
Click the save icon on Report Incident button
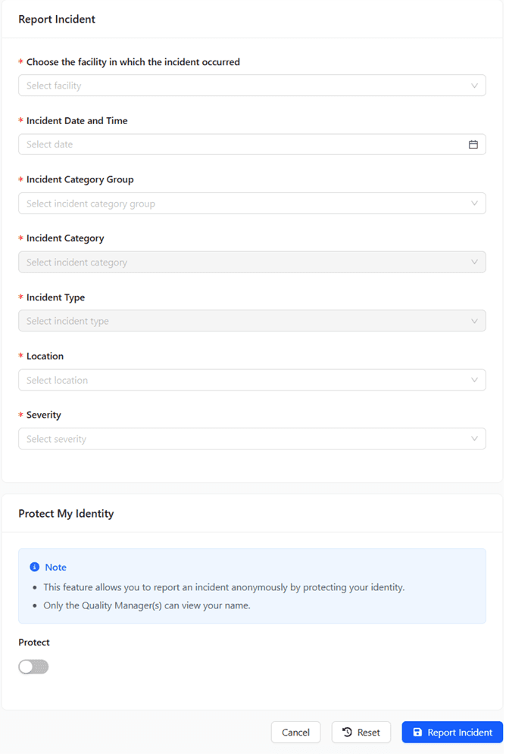tap(418, 732)
